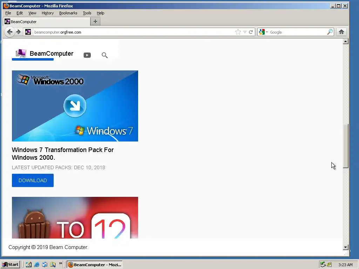The image size is (359, 269).
Task: Open a new tab with plus button
Action: tap(95, 21)
